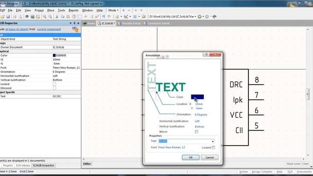Screen dimensions: 313x176
Task: Toggle the Locked checkbox in Annotation dialog
Action: point(213,148)
